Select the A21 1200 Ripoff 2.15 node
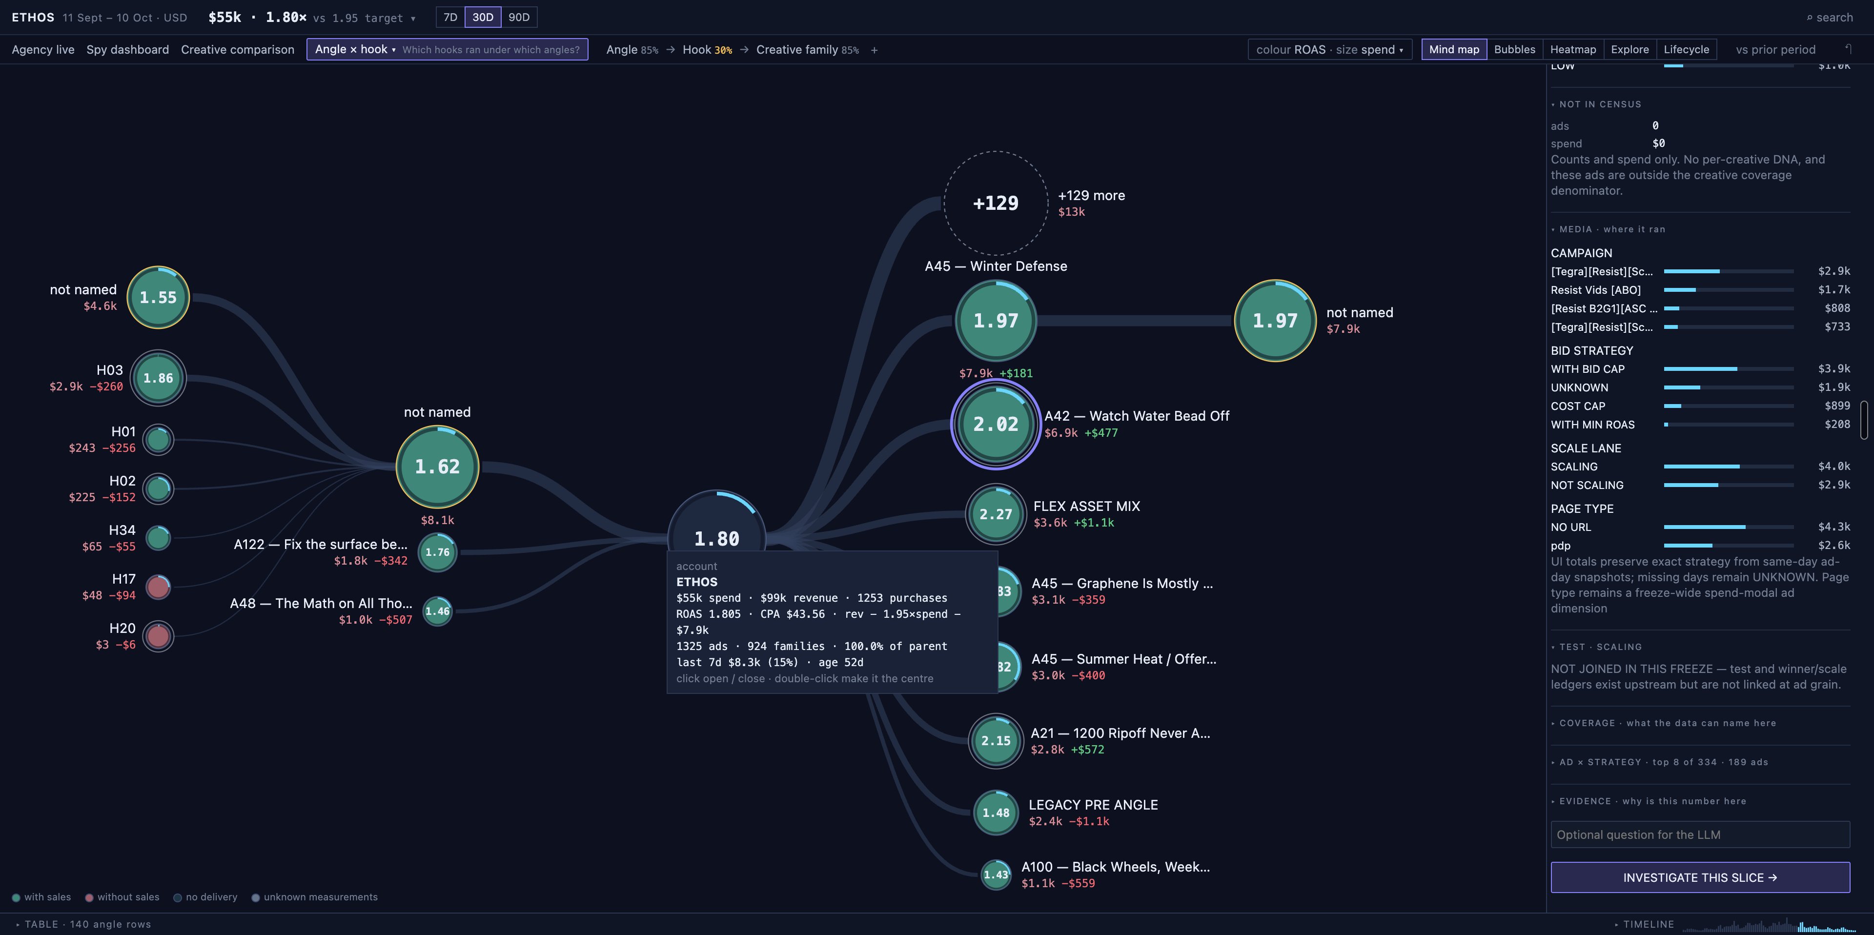Screen dimensions: 1874x935 pyautogui.click(x=995, y=741)
